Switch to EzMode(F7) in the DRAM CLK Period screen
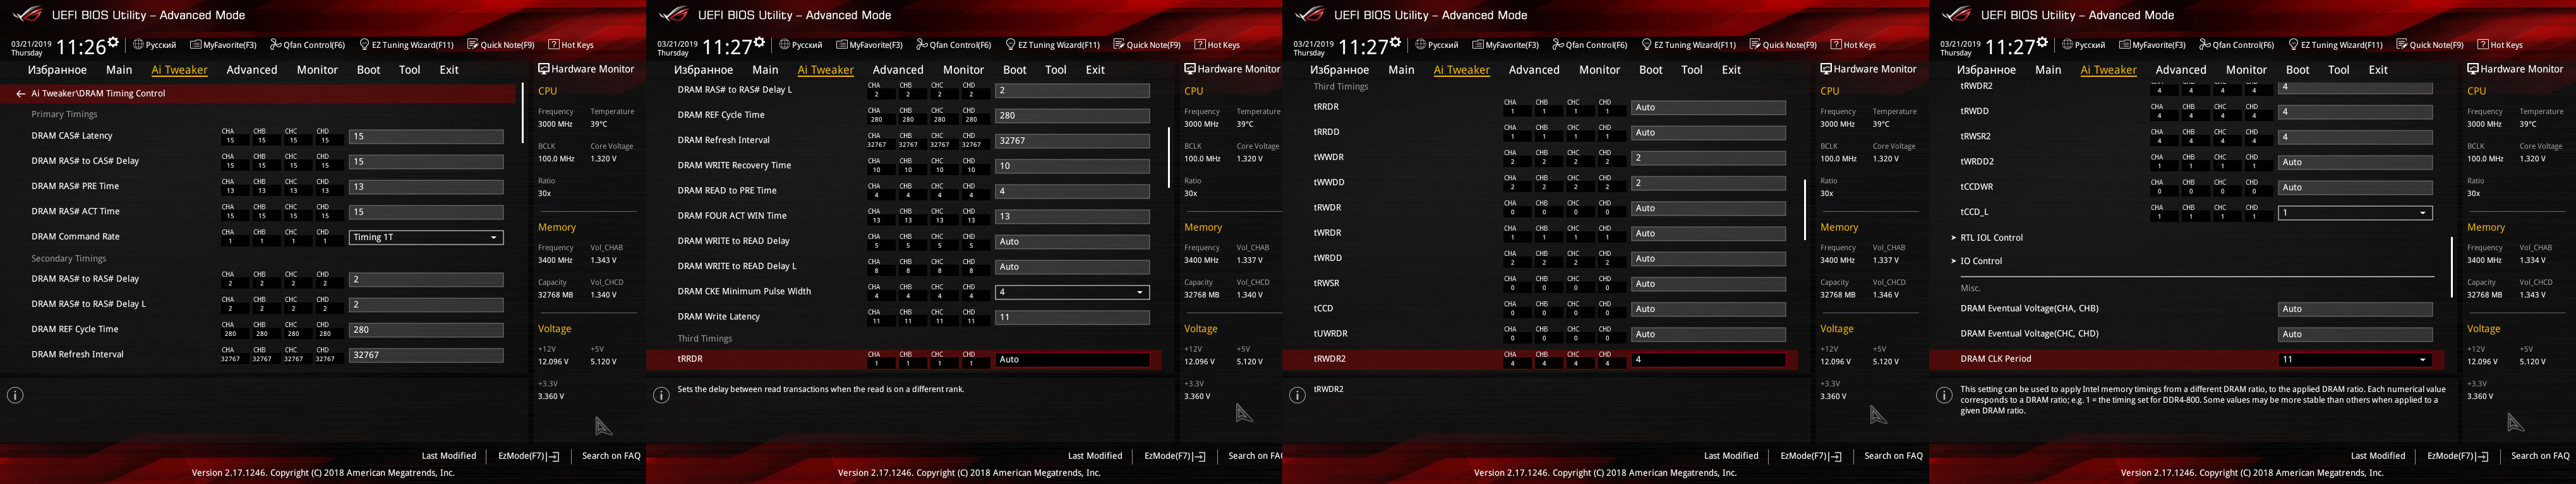Screen dimensions: 2576x484 point(2458,456)
